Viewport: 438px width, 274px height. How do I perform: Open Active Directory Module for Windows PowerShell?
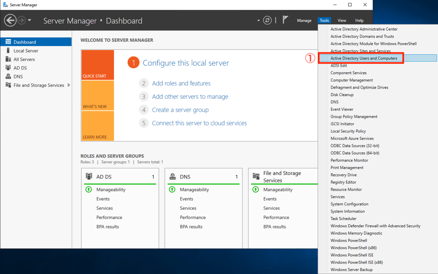pos(377,43)
